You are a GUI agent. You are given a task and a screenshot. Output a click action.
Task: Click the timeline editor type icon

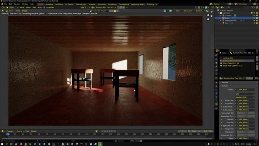tap(2, 131)
